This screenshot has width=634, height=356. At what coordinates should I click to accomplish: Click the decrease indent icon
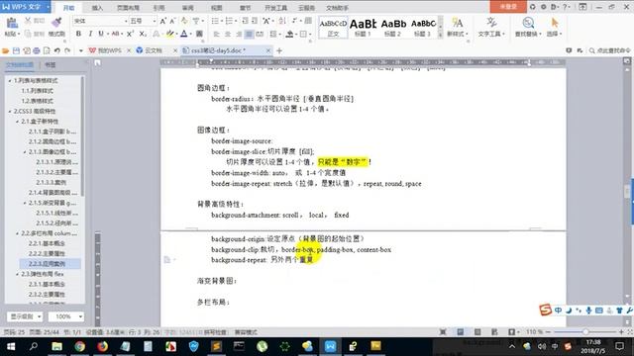245,21
